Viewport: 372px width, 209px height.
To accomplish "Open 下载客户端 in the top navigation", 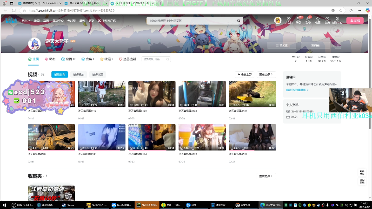I will tap(107, 20).
